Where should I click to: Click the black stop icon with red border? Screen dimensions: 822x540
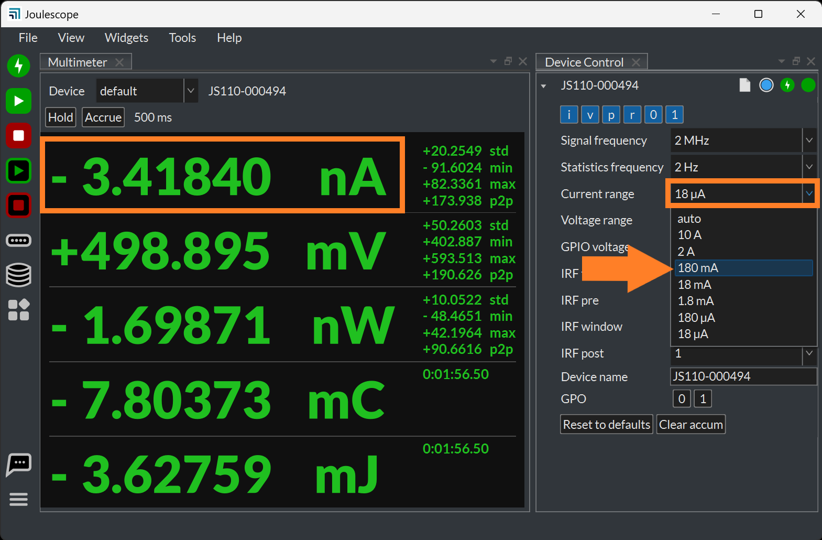point(19,206)
